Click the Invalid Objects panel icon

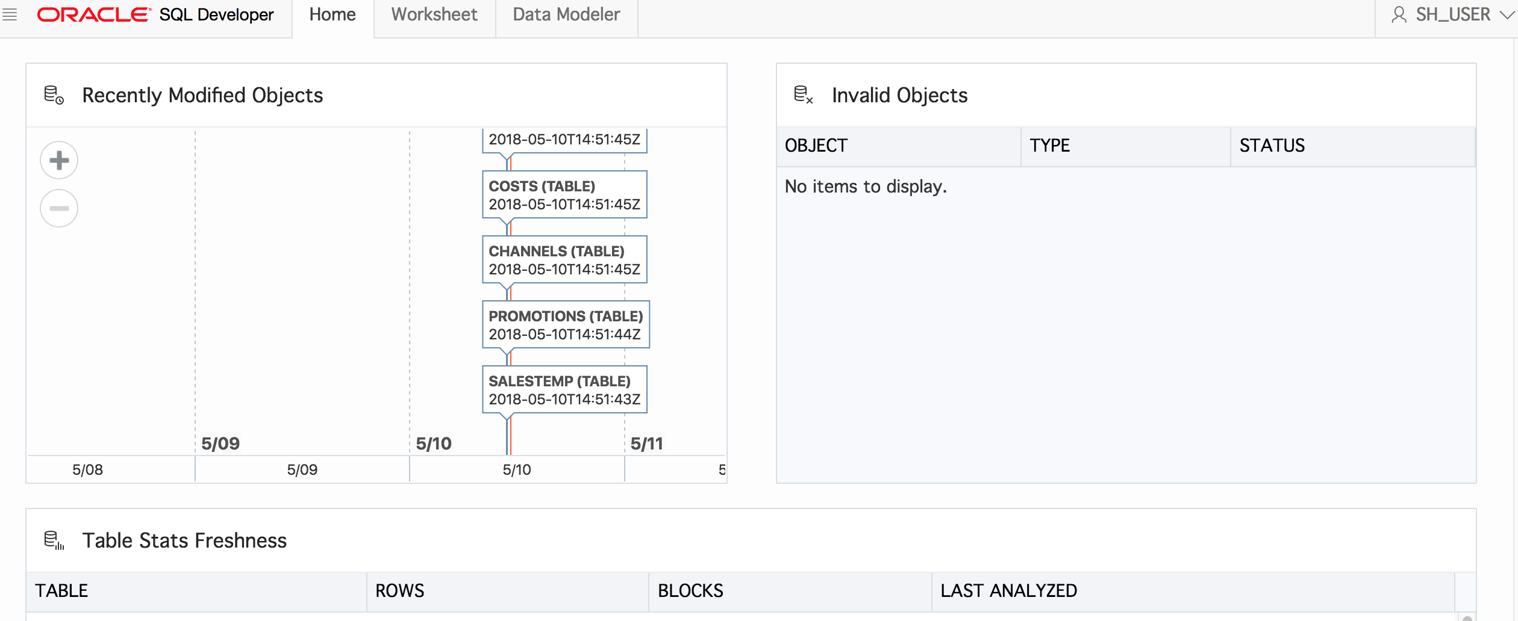[x=803, y=95]
